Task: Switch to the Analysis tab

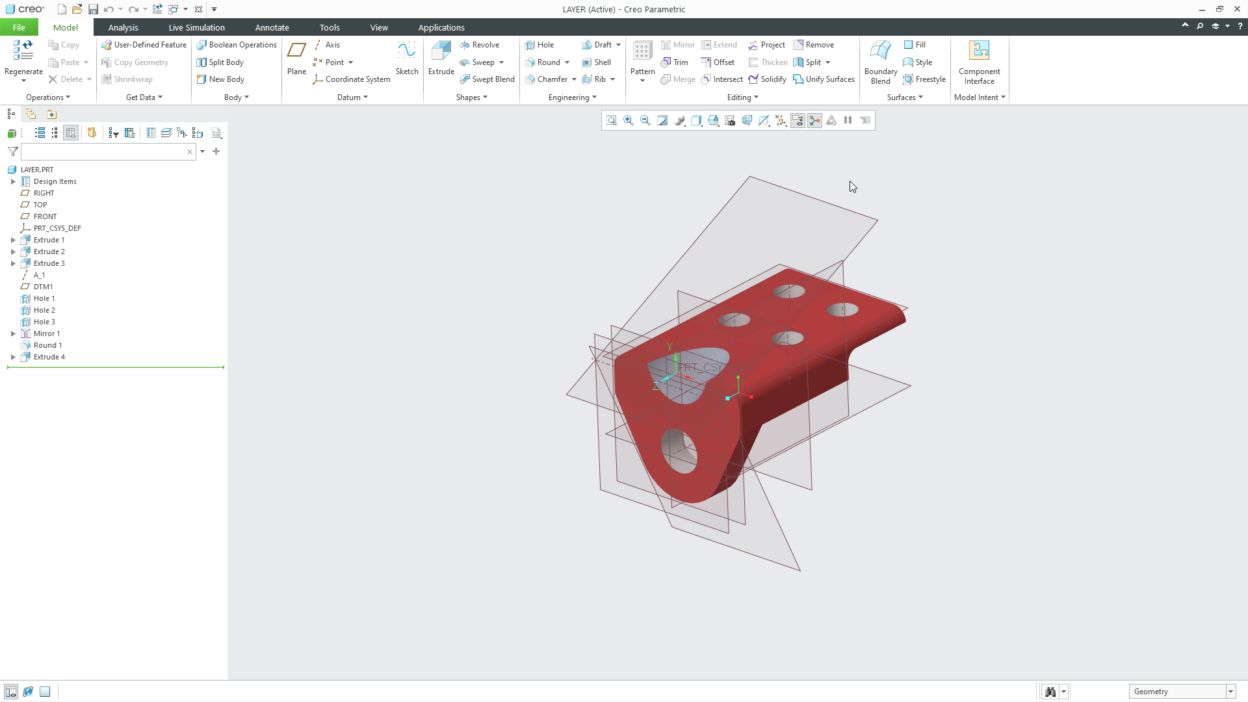Action: [x=123, y=27]
